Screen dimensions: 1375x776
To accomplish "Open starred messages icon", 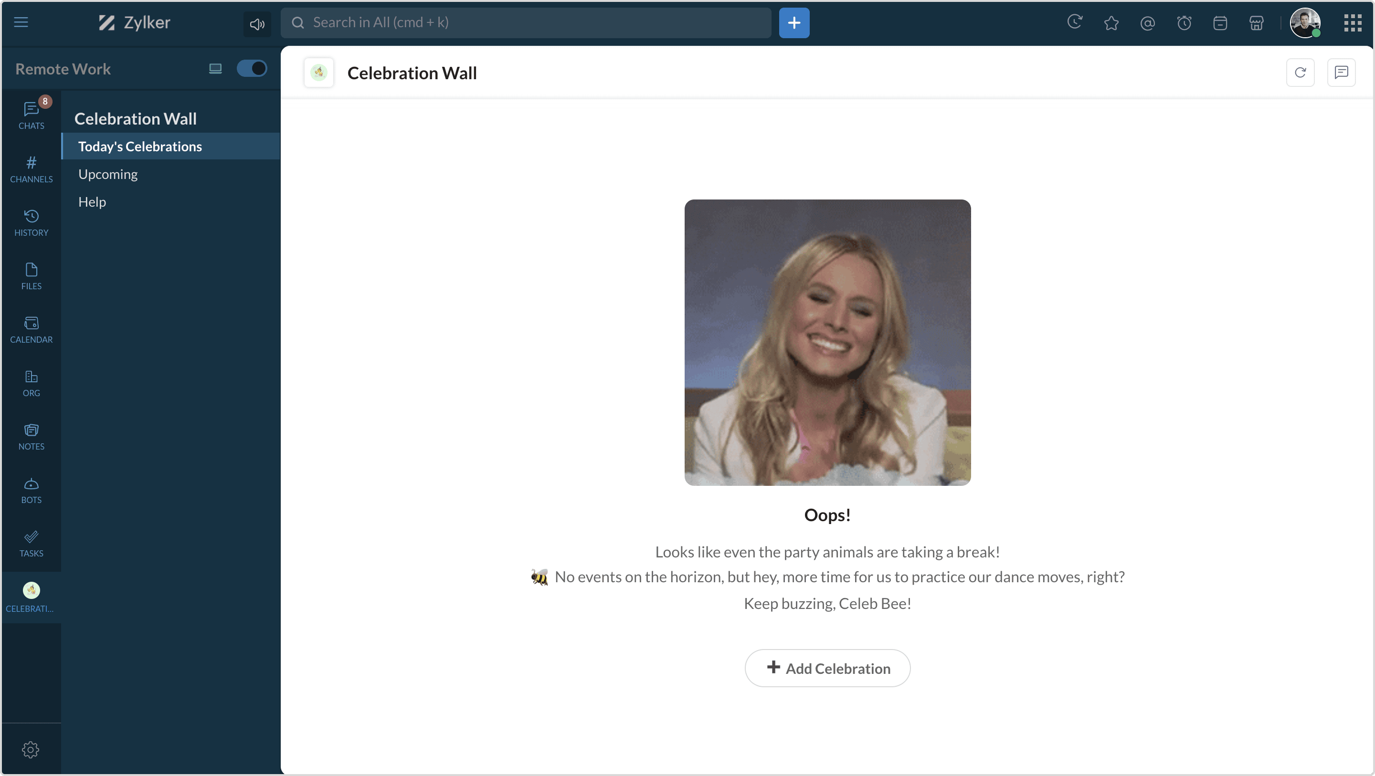I will pos(1111,23).
